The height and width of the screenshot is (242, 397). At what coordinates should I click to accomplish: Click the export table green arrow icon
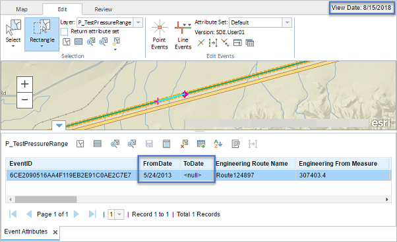(x=201, y=144)
